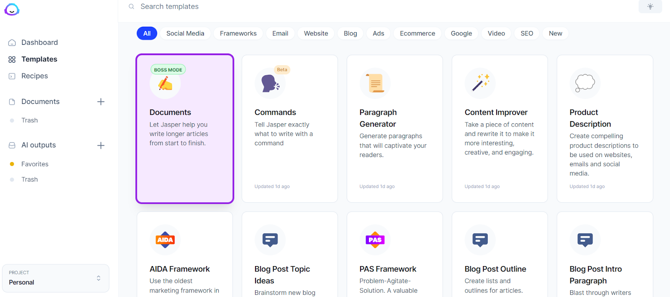Open the PAS Framework template title
Screen dimensions: 670x297
pos(388,269)
